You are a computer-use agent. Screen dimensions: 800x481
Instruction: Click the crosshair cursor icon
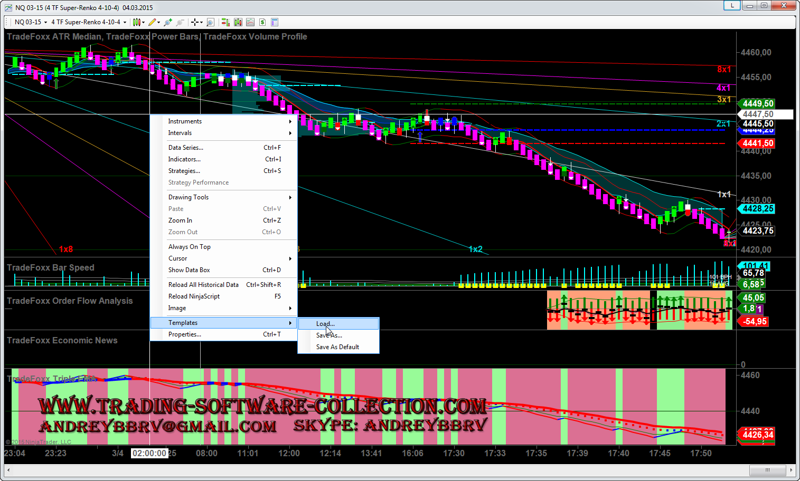pyautogui.click(x=195, y=22)
